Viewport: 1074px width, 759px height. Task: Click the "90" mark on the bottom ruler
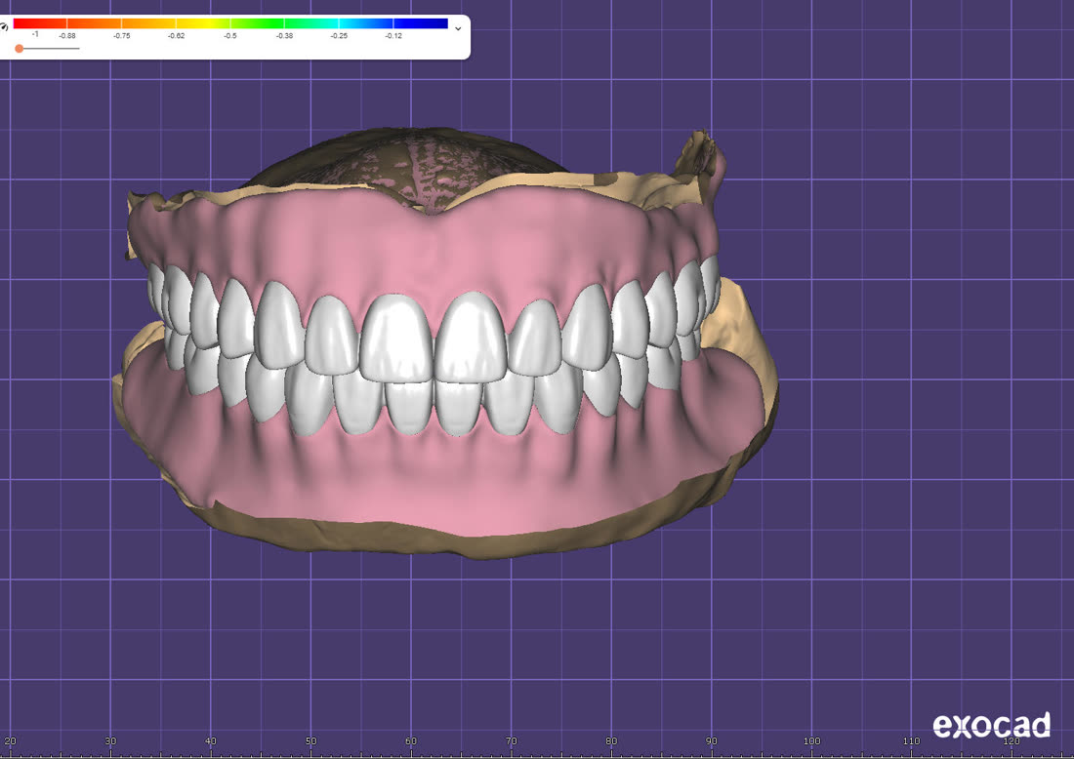[711, 741]
